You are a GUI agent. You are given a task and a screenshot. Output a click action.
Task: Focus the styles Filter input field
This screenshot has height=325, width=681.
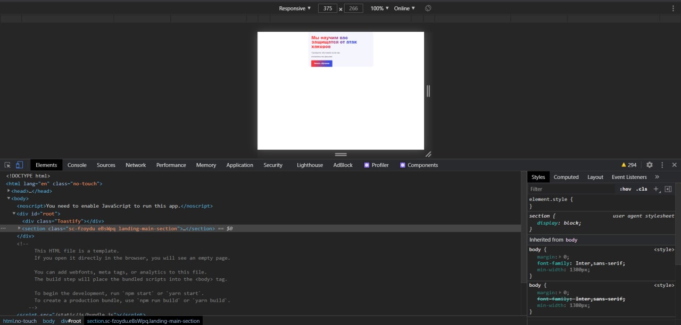tap(572, 189)
